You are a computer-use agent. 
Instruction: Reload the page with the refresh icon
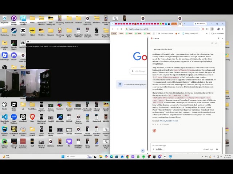pyautogui.click(x=121, y=29)
